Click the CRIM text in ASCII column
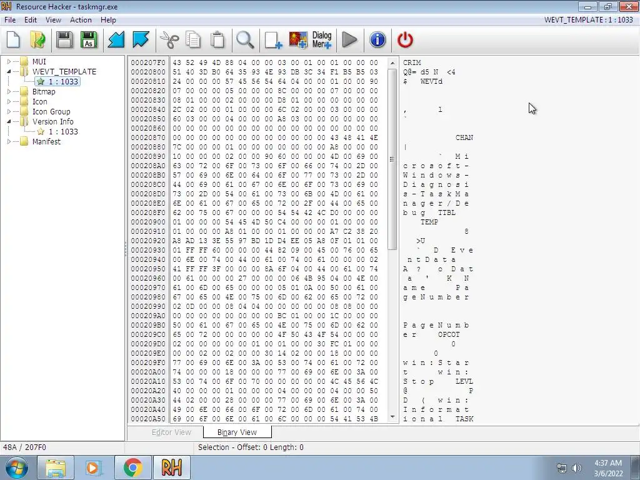This screenshot has height=480, width=640. pos(412,62)
